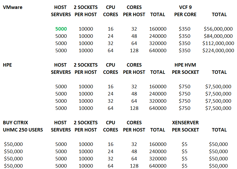Select 5000 host servers in Citrix 24-core row
This screenshot has width=237, height=169.
coord(61,151)
